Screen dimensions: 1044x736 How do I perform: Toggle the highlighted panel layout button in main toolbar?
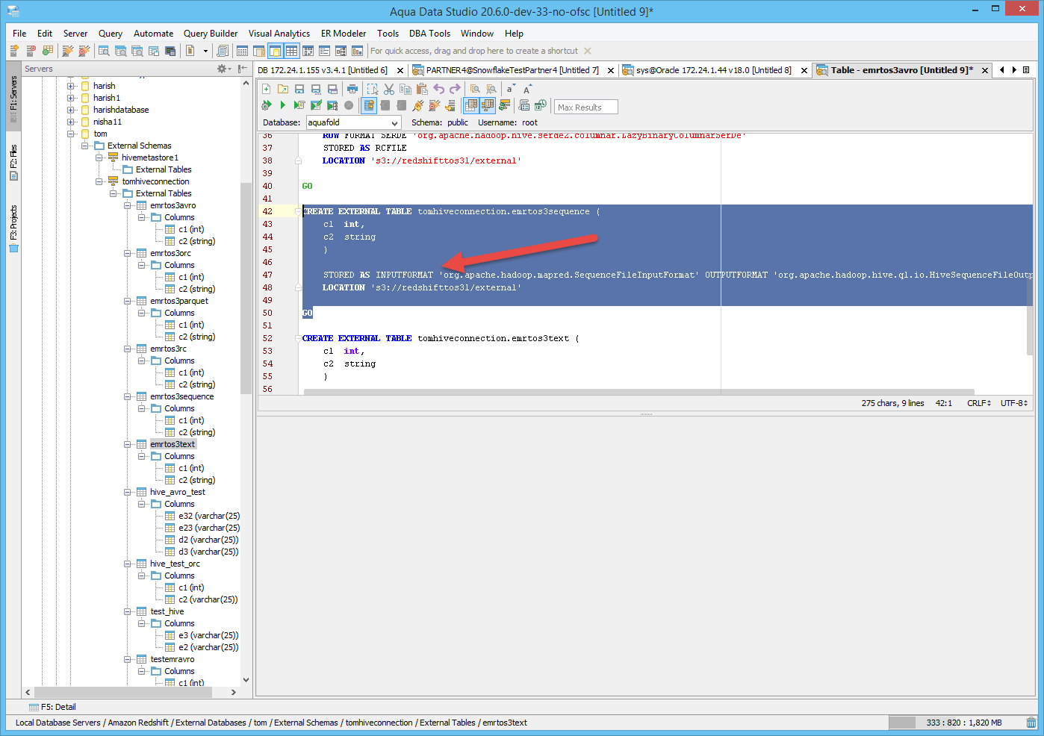[x=275, y=51]
